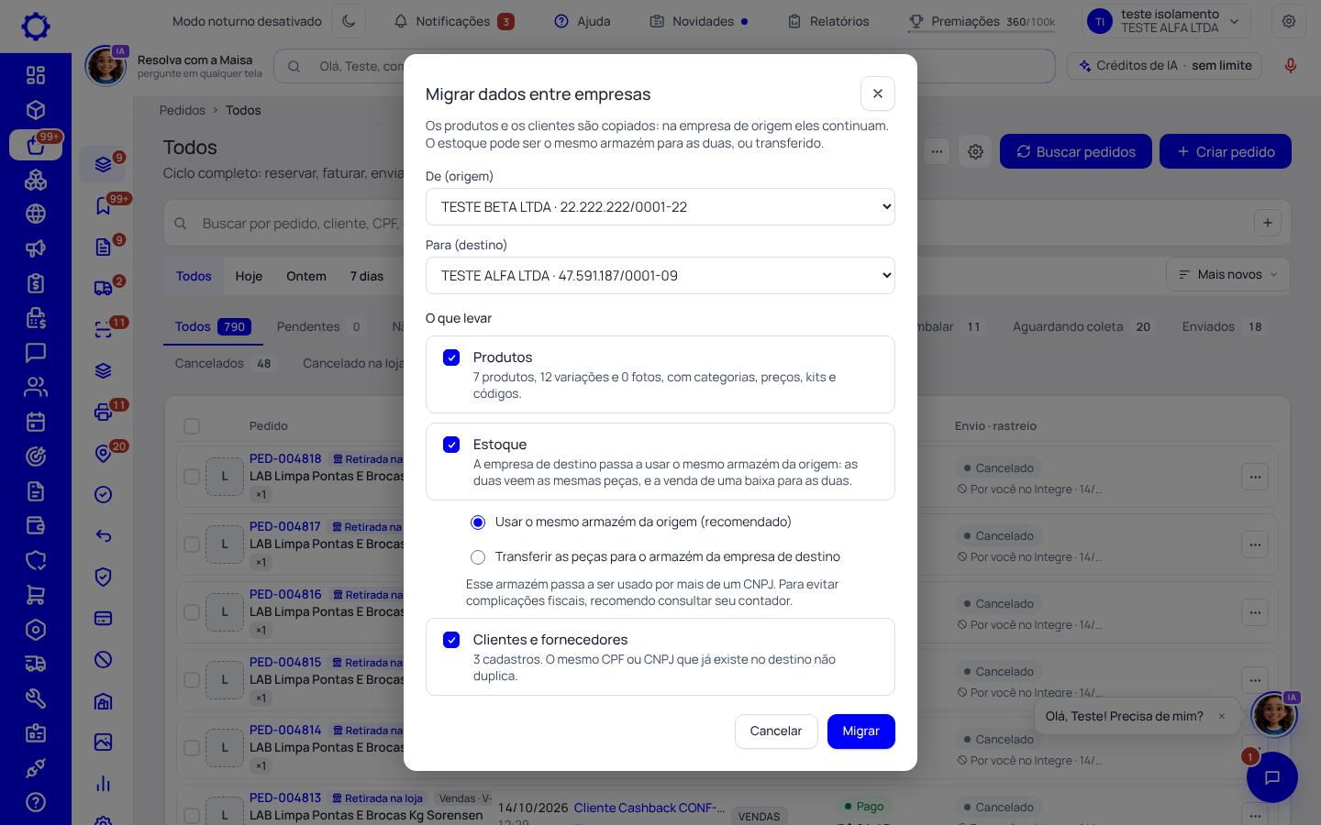
Task: Click the floating chat button
Action: [1271, 777]
